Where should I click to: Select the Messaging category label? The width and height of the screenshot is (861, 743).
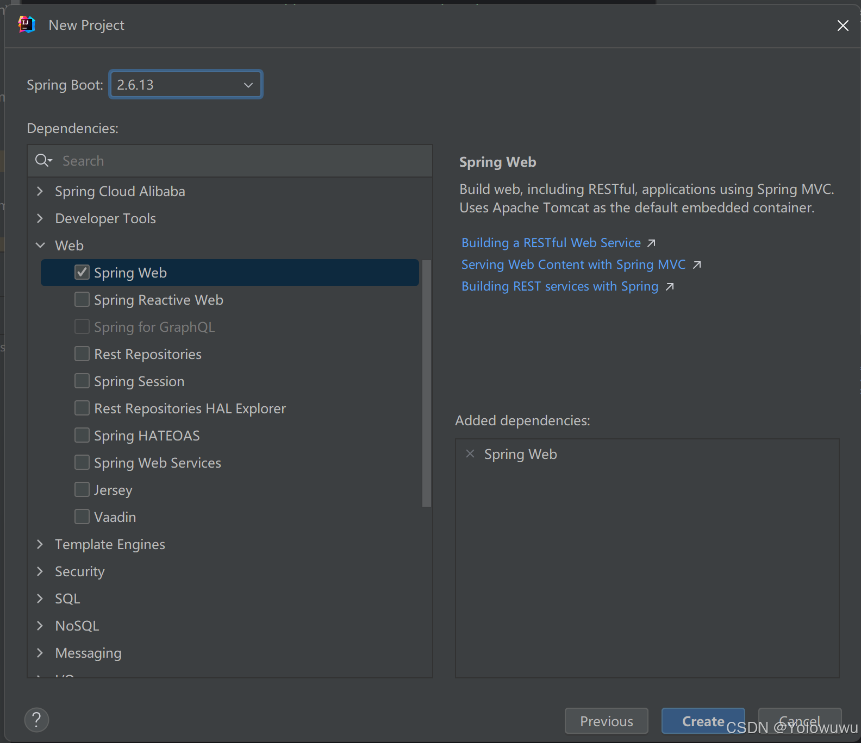pyautogui.click(x=88, y=653)
